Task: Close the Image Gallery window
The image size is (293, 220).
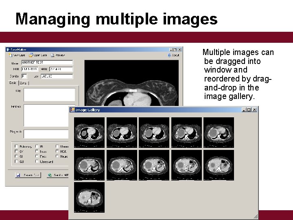Action: click(x=254, y=110)
